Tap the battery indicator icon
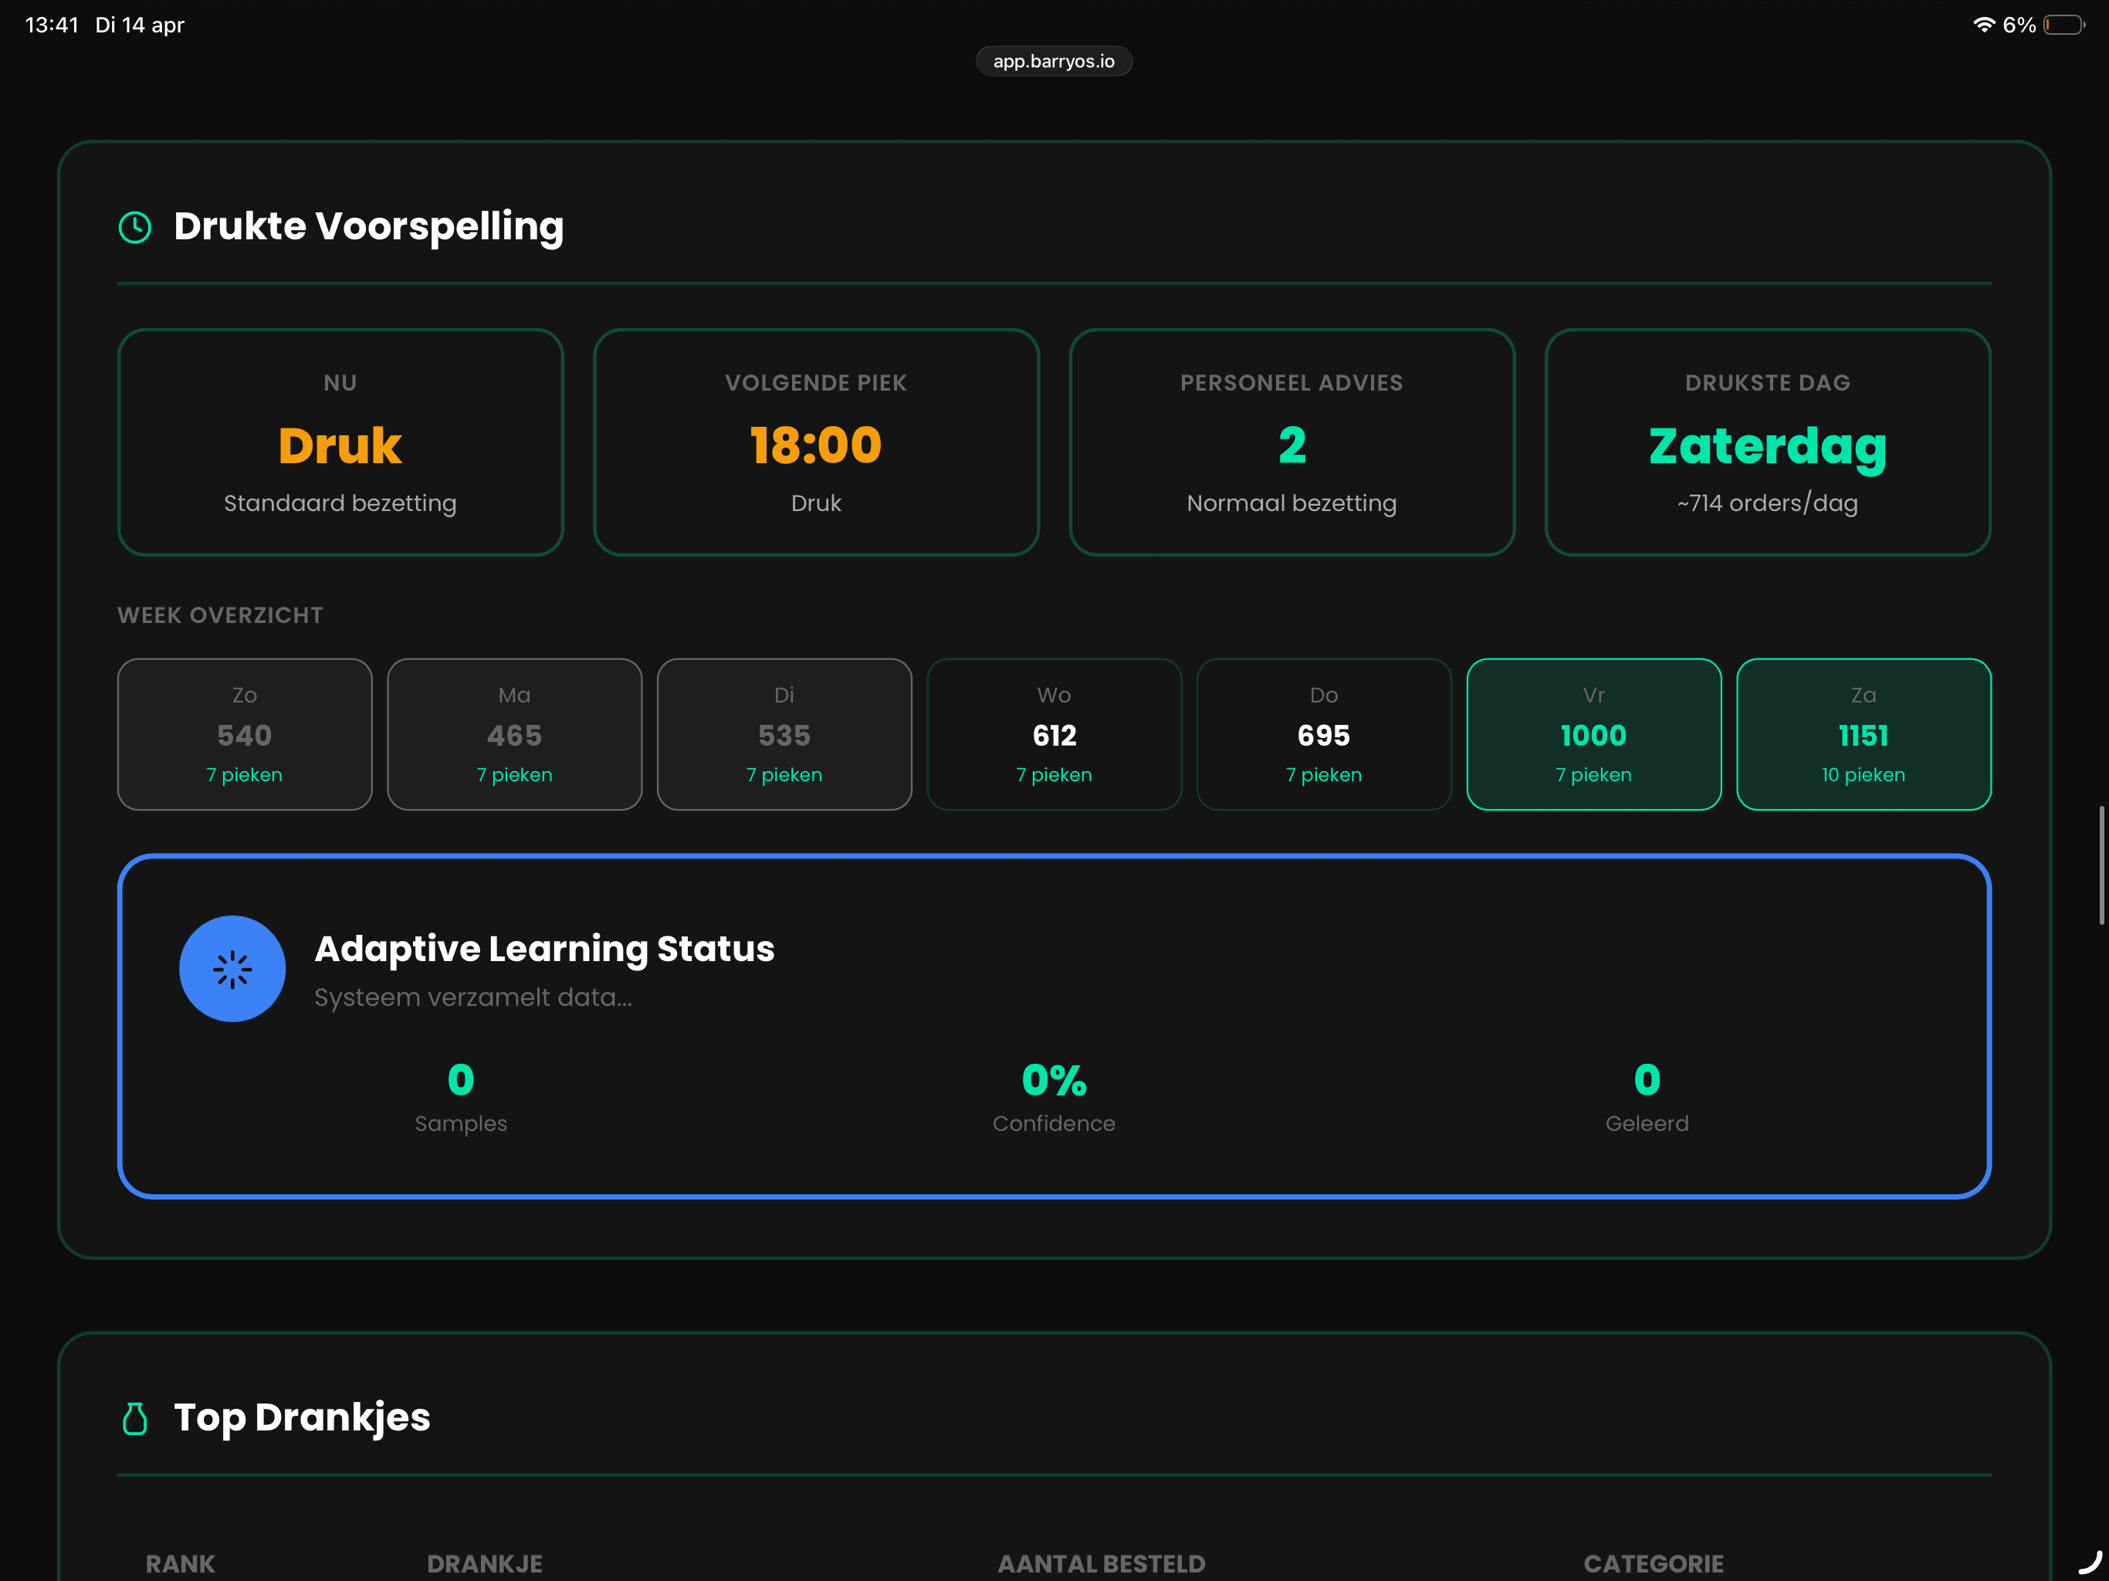 point(2063,25)
